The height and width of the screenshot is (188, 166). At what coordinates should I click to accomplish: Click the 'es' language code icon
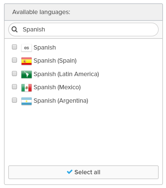(x=27, y=48)
